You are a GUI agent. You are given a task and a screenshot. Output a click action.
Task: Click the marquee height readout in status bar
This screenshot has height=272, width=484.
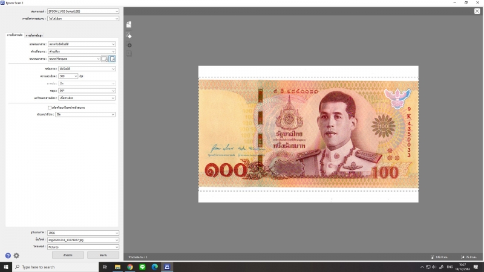pos(469,257)
